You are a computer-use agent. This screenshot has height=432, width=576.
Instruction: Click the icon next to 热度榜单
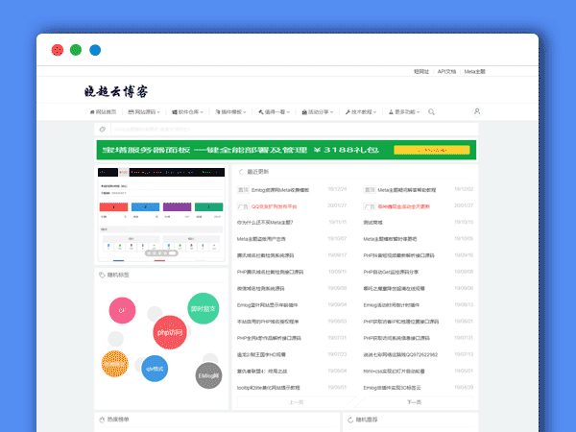101,420
